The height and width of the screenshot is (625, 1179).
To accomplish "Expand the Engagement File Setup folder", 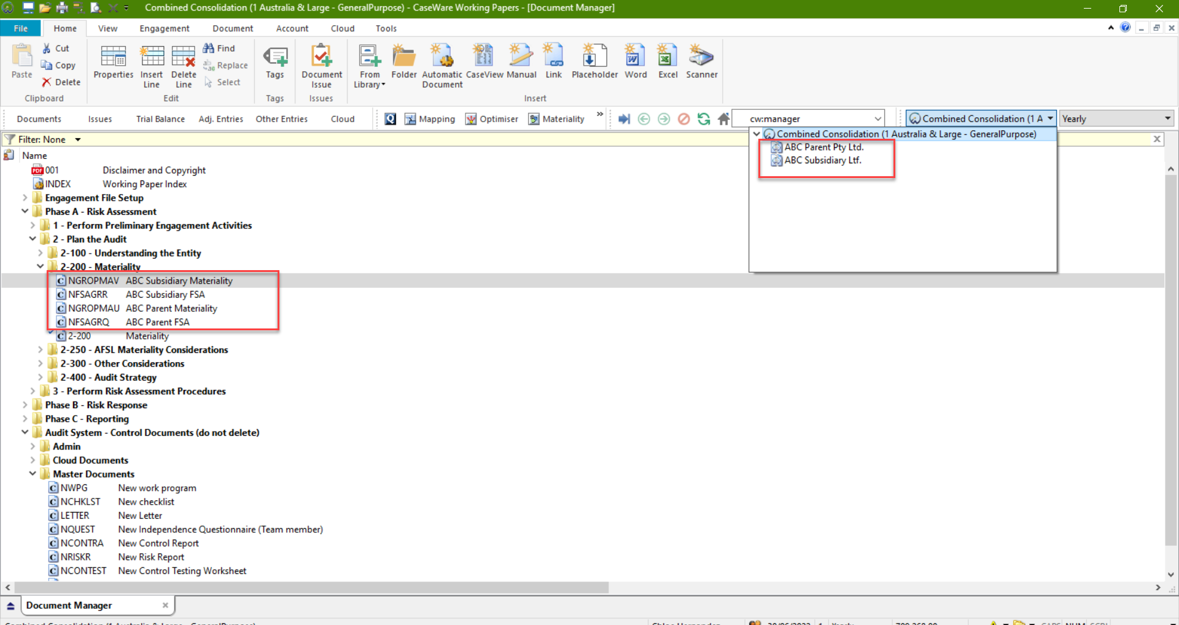I will point(25,198).
